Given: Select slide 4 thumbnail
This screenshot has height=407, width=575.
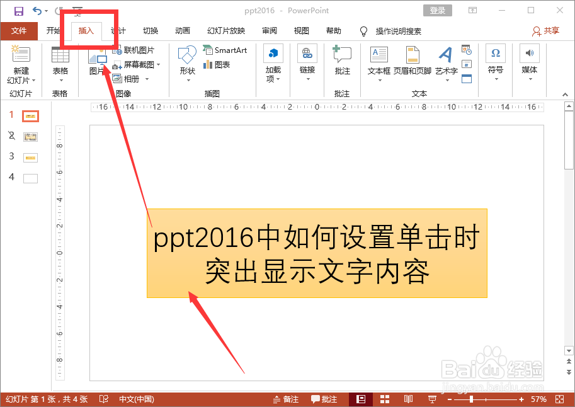Looking at the screenshot, I should [x=30, y=179].
